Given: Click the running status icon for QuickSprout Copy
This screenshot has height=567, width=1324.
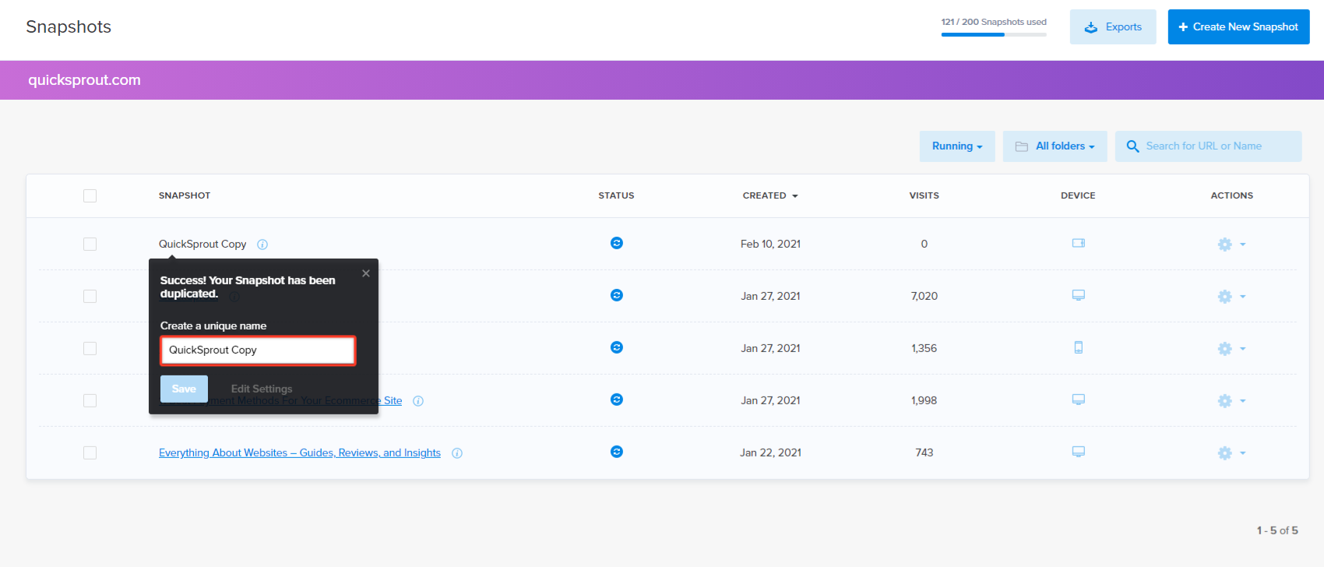Looking at the screenshot, I should point(616,243).
